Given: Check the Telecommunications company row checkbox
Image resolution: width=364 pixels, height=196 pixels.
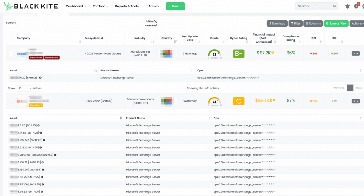Looking at the screenshot, I should point(10,101).
